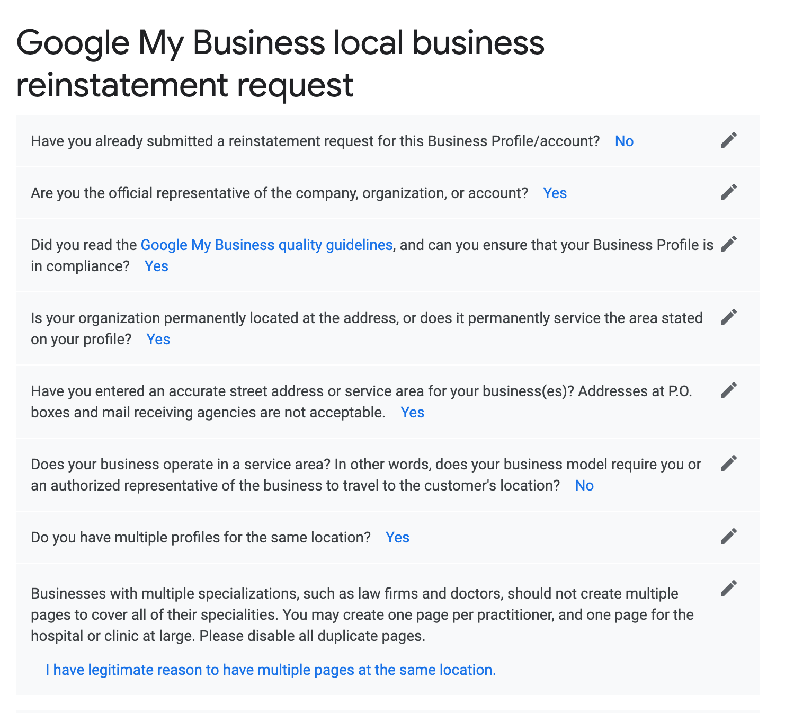Image resolution: width=785 pixels, height=713 pixels.
Task: Edit the accurate street address answer
Action: click(x=729, y=390)
